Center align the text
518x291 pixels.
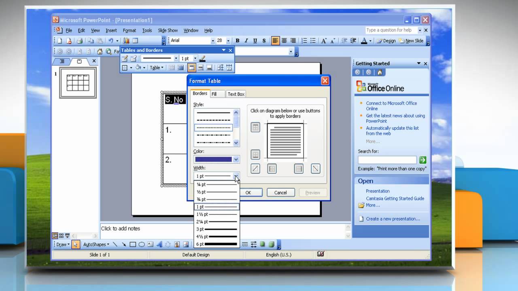click(x=284, y=41)
